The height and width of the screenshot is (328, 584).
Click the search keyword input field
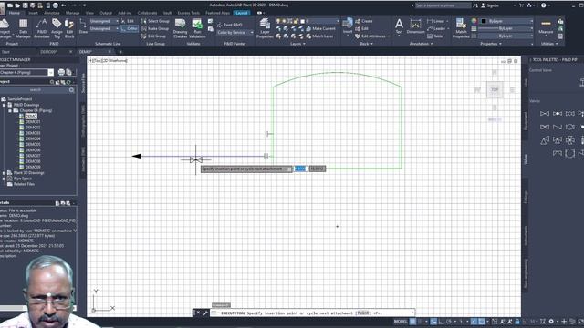pyautogui.click(x=443, y=5)
